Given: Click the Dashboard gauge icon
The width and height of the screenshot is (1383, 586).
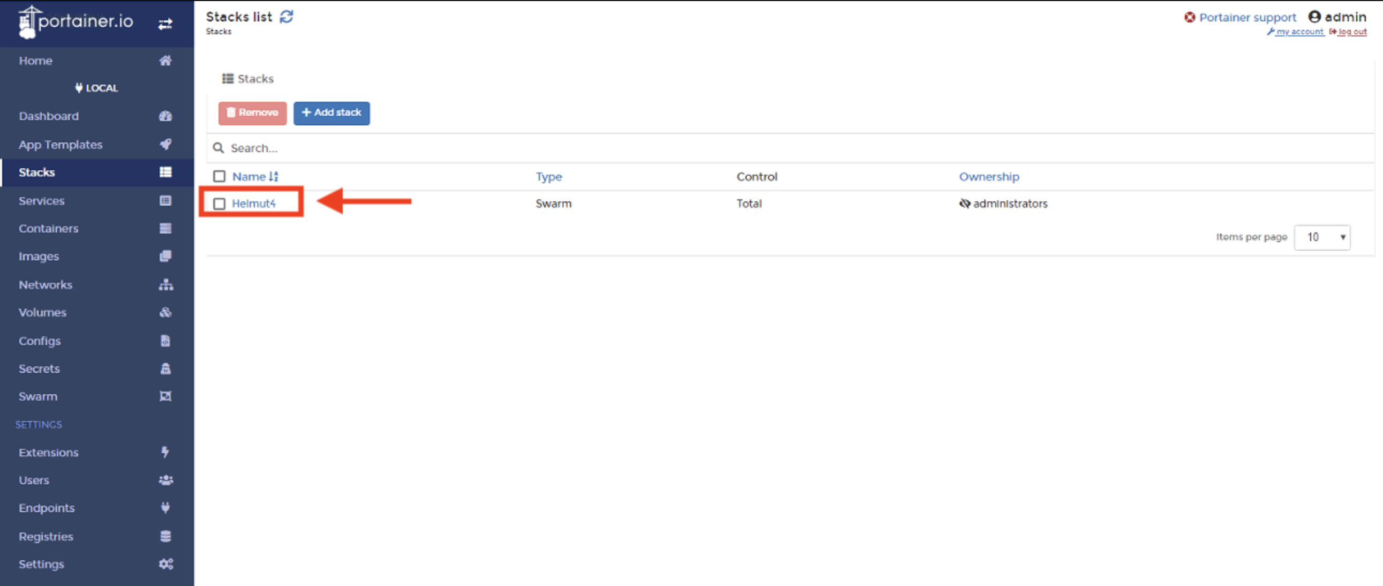Looking at the screenshot, I should (166, 116).
